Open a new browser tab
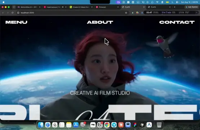This screenshot has width=200, height=130. [175, 7]
